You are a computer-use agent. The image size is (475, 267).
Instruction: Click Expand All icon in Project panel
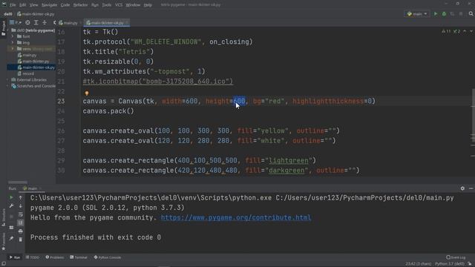click(36, 23)
